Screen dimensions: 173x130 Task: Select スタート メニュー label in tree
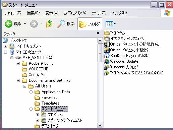point(54,109)
